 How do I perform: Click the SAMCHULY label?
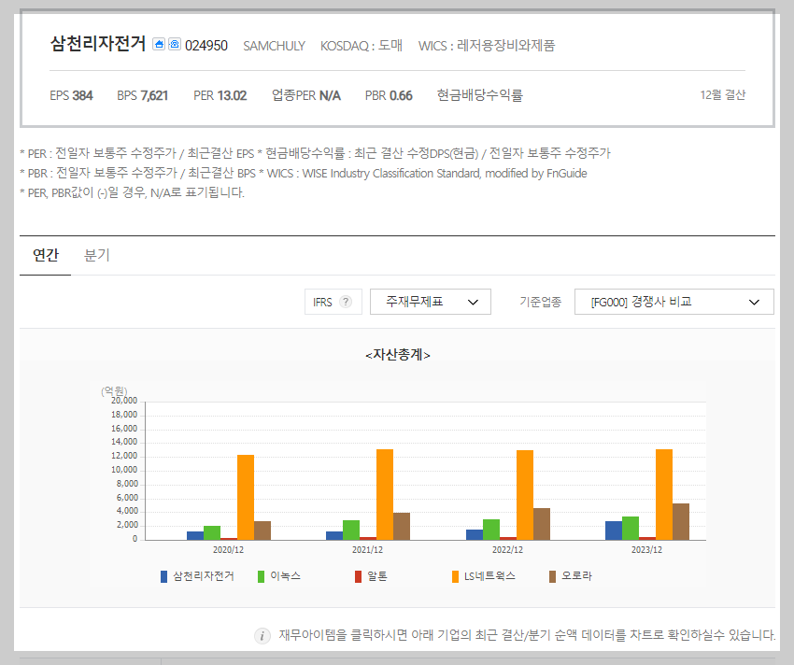[x=274, y=46]
